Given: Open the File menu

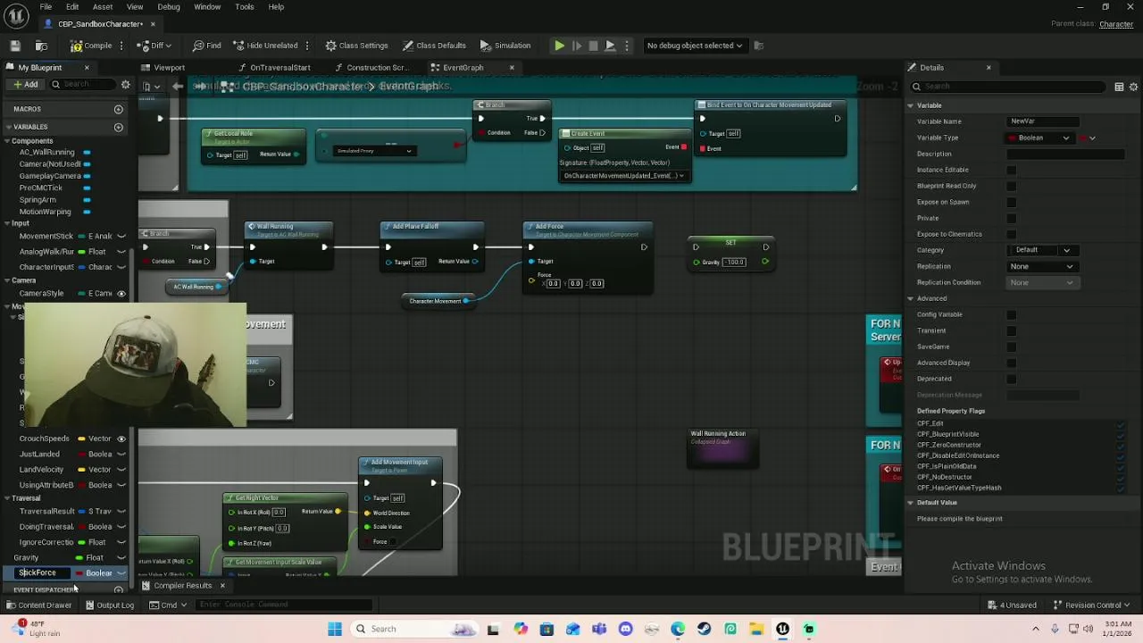Looking at the screenshot, I should point(46,7).
